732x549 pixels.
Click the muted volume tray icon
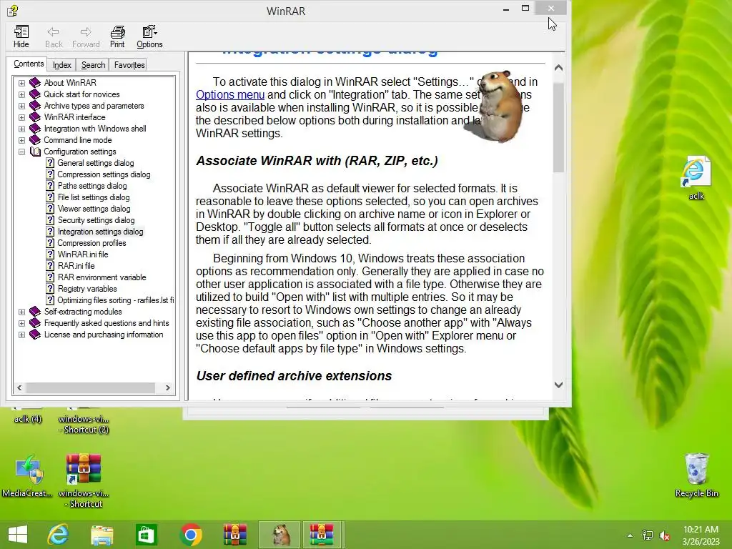665,535
